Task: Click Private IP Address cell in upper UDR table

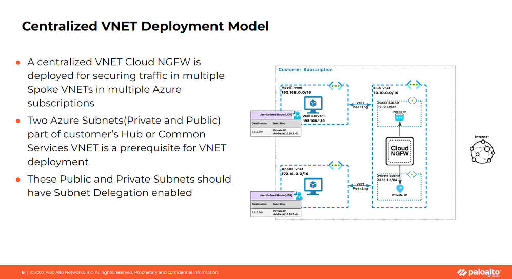Action: [x=286, y=132]
